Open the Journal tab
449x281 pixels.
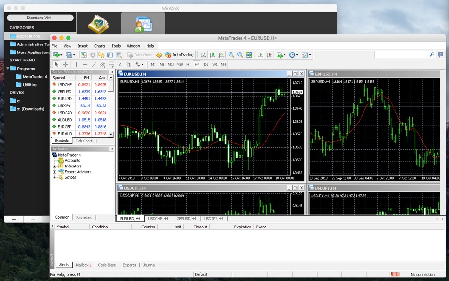(149, 265)
